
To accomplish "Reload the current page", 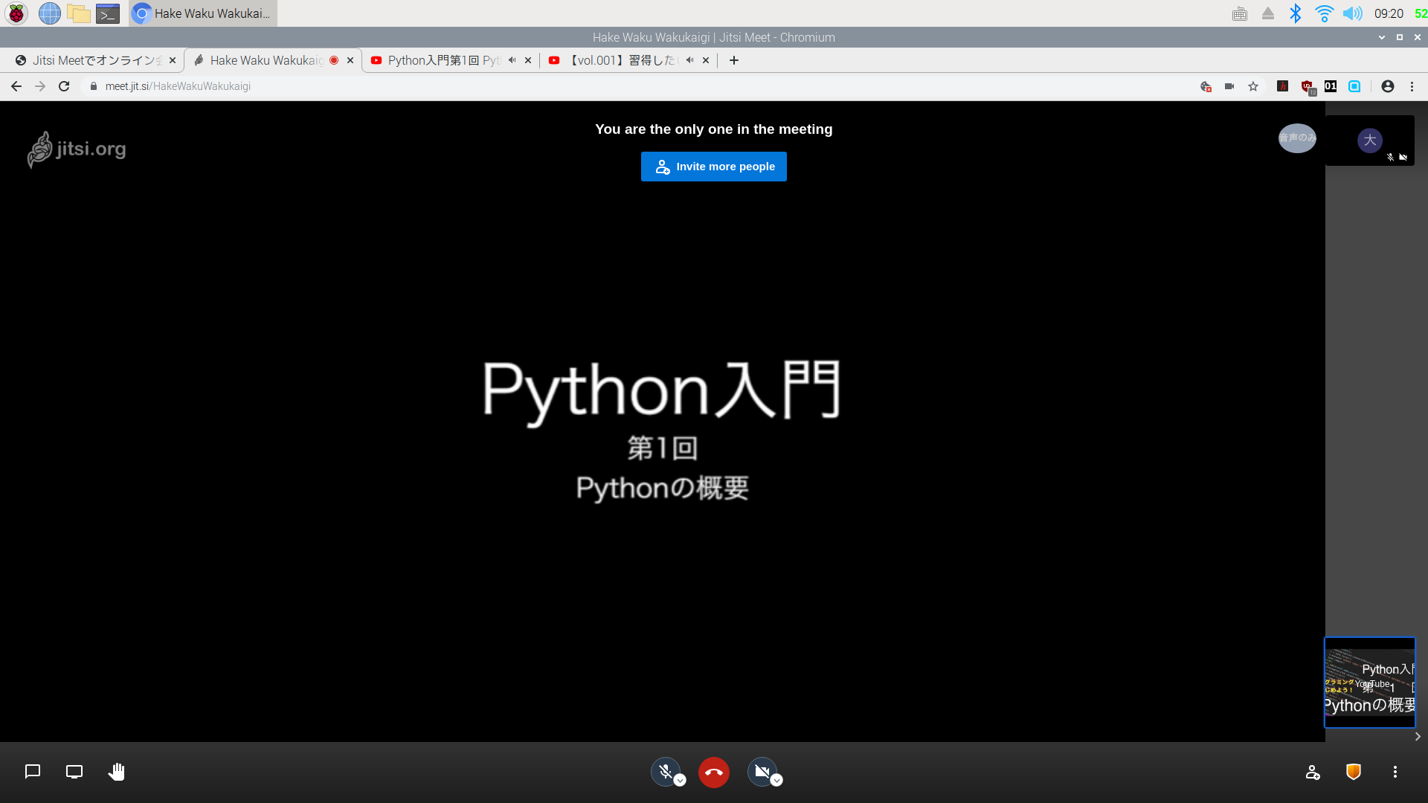I will point(64,86).
